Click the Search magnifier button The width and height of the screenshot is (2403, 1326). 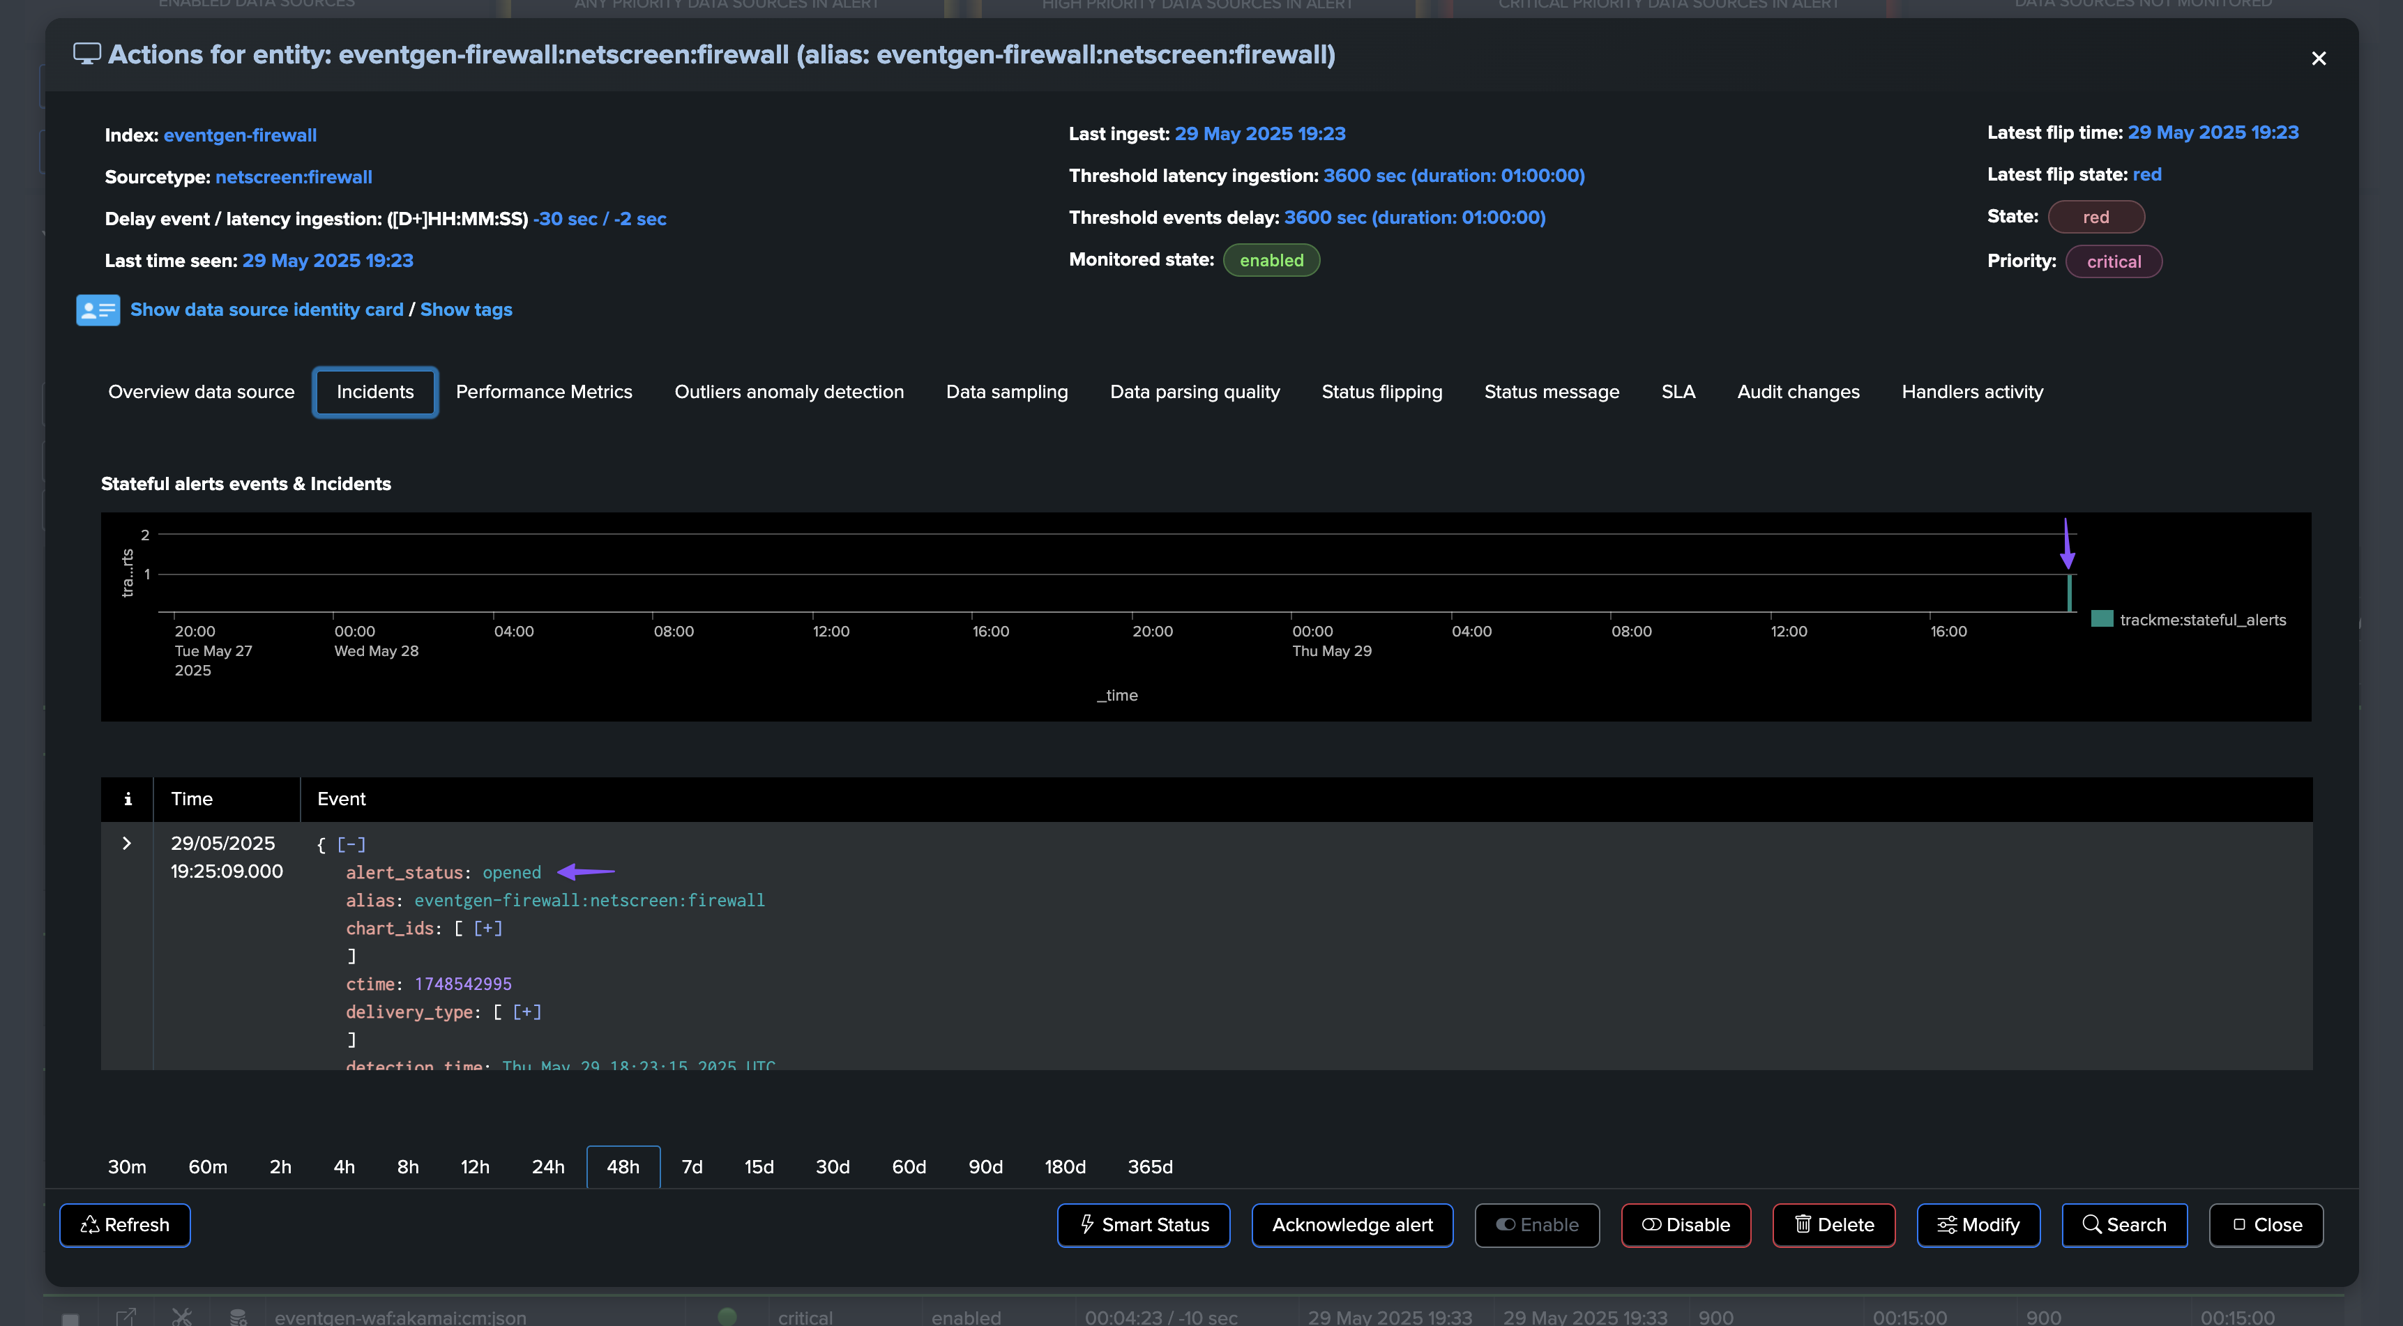tap(2123, 1224)
